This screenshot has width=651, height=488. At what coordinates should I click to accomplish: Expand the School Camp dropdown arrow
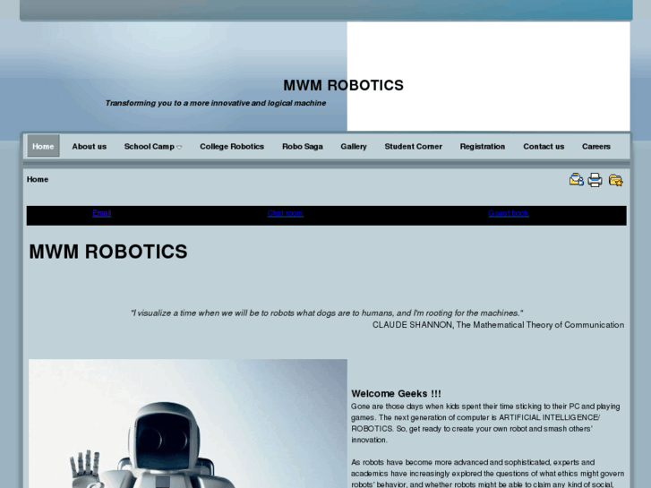(179, 147)
